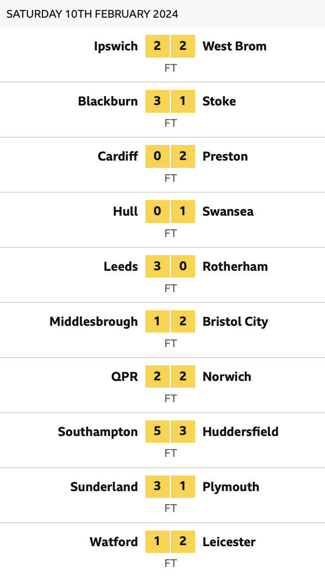Screen dimensions: 325x581
Task: Click the Ipswich team name
Action: pos(116,46)
